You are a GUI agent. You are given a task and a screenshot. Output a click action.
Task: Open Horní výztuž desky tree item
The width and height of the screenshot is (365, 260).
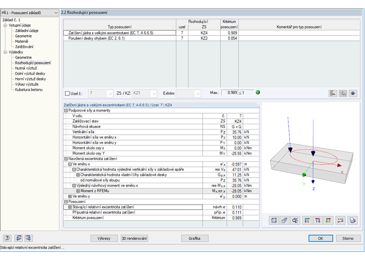tap(30, 79)
